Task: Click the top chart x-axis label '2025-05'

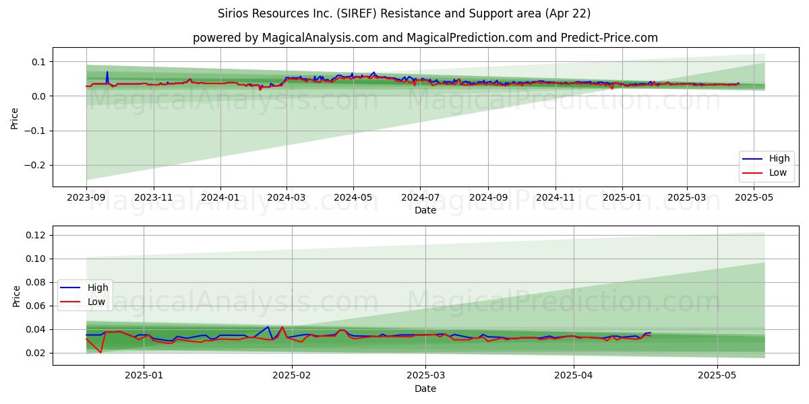Action: click(x=754, y=197)
